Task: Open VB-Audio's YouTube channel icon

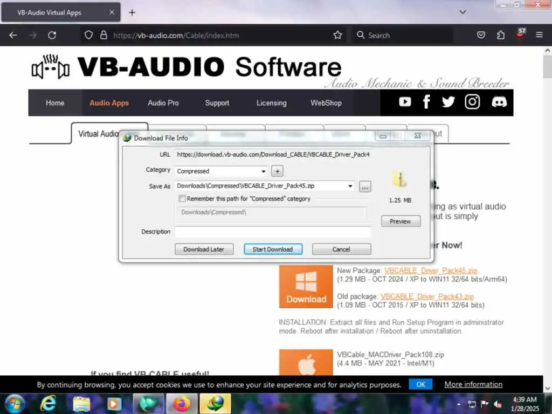Action: click(405, 102)
